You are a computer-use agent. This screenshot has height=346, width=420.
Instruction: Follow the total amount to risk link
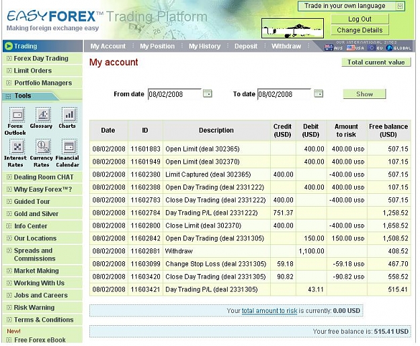[269, 310]
